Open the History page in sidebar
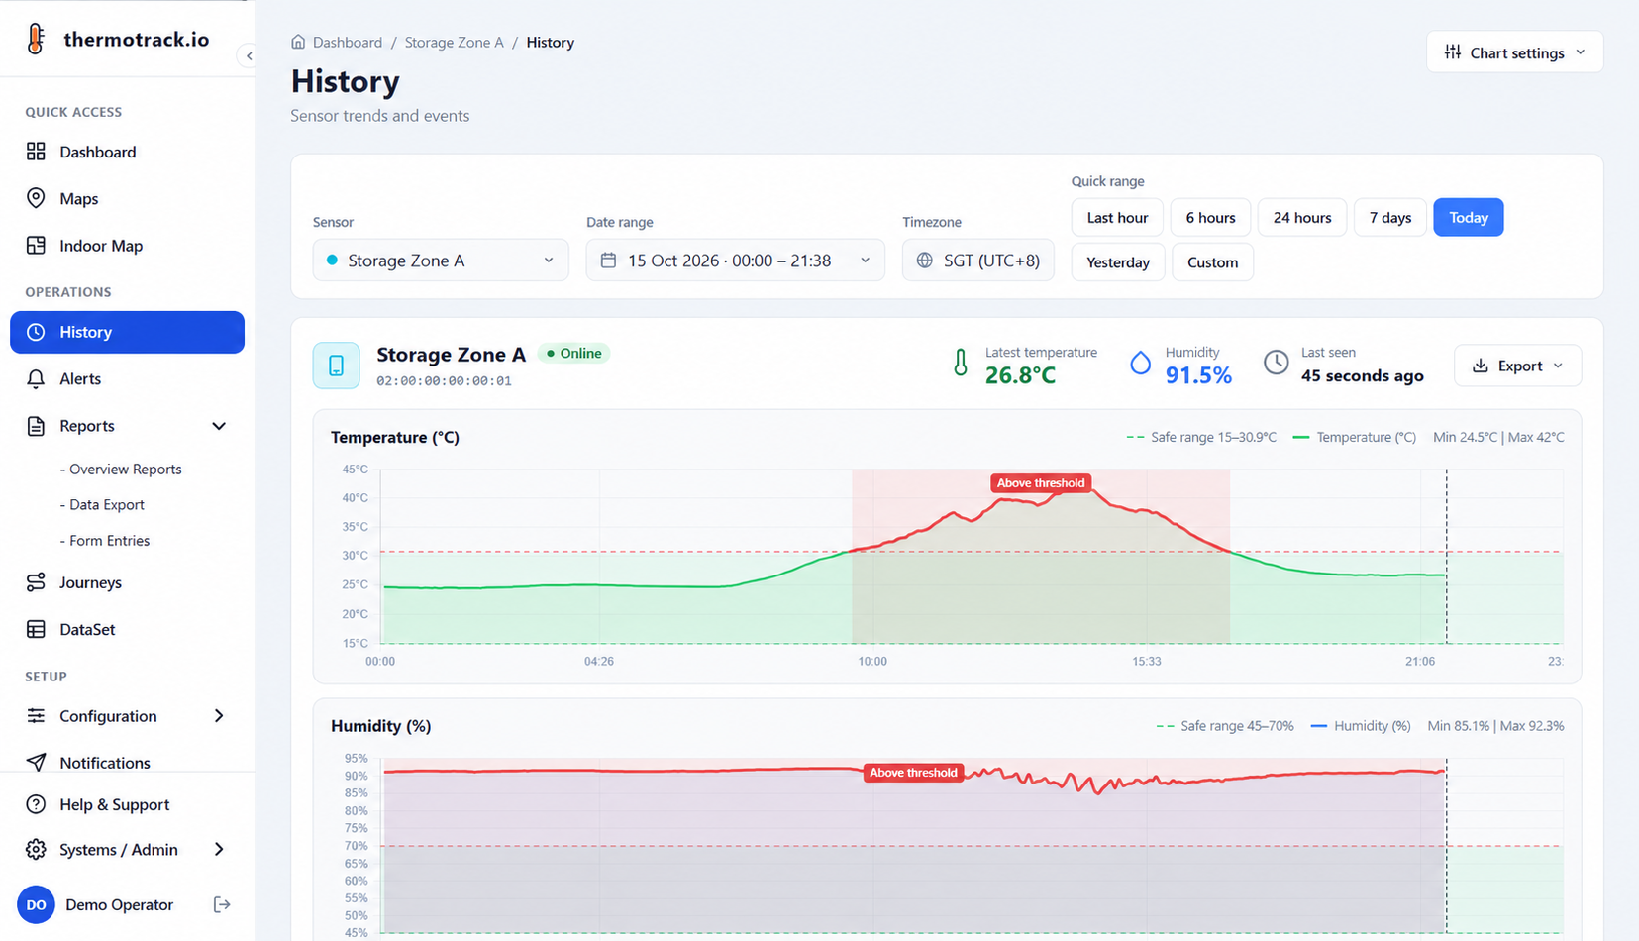 (x=127, y=332)
